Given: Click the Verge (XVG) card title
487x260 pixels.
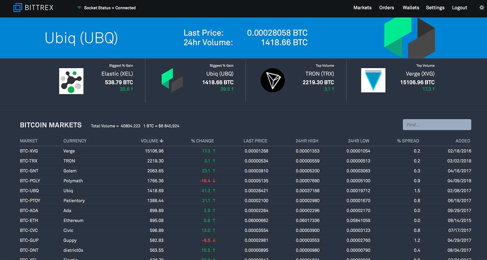Looking at the screenshot, I should [x=420, y=74].
